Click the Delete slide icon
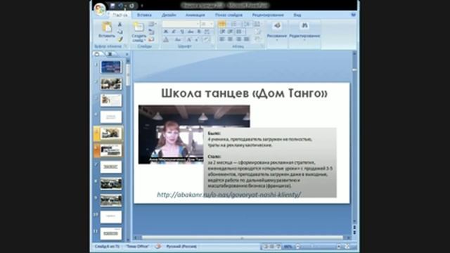 (x=152, y=39)
